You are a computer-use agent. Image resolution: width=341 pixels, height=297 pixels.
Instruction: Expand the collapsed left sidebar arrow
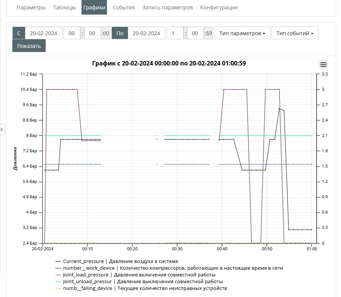click(2, 129)
